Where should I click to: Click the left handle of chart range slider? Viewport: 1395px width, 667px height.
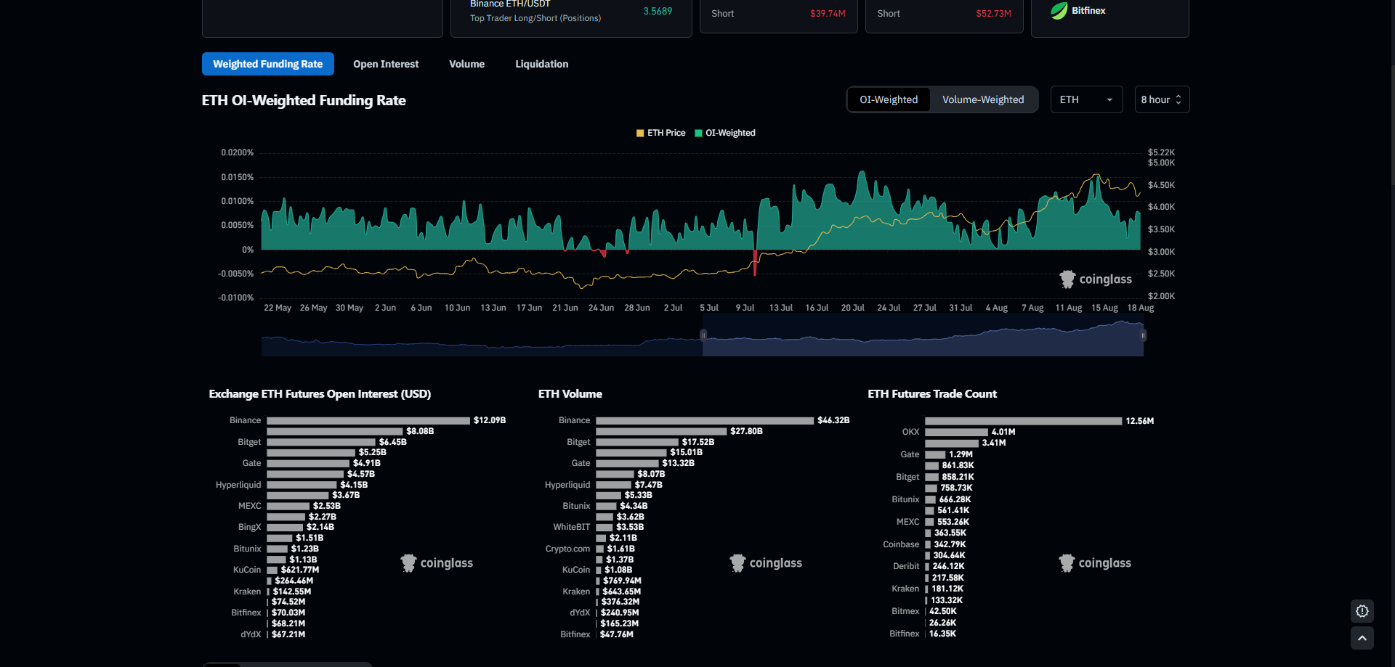pos(703,335)
